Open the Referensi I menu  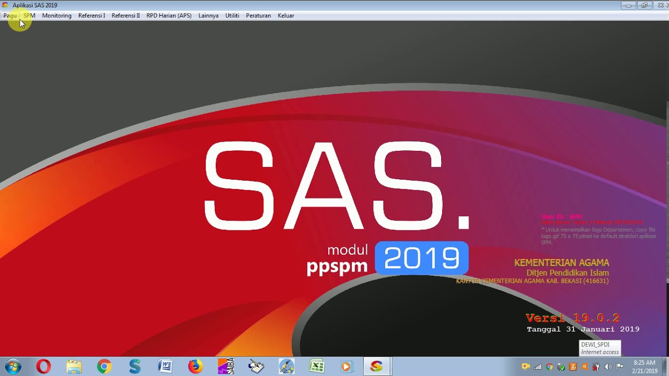pyautogui.click(x=91, y=16)
